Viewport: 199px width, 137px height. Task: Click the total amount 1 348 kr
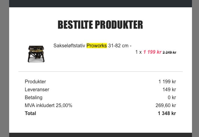click(x=167, y=114)
